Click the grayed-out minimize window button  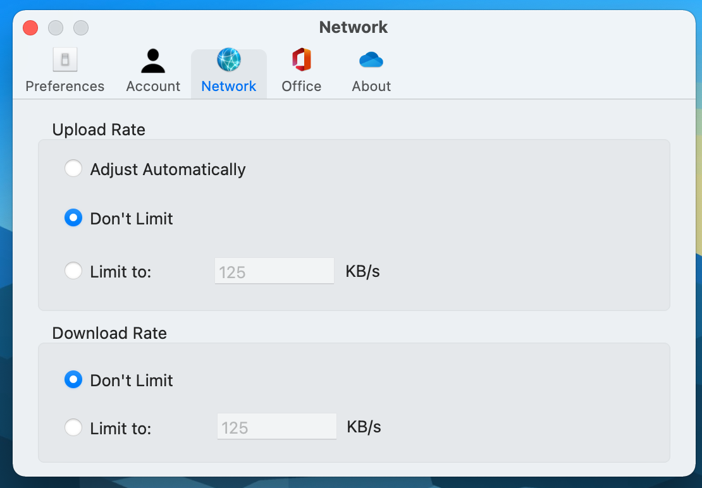pyautogui.click(x=56, y=28)
